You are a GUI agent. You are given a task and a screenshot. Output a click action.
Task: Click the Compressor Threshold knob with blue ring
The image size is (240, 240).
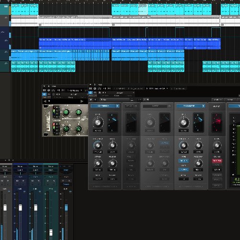pyautogui.click(x=97, y=145)
